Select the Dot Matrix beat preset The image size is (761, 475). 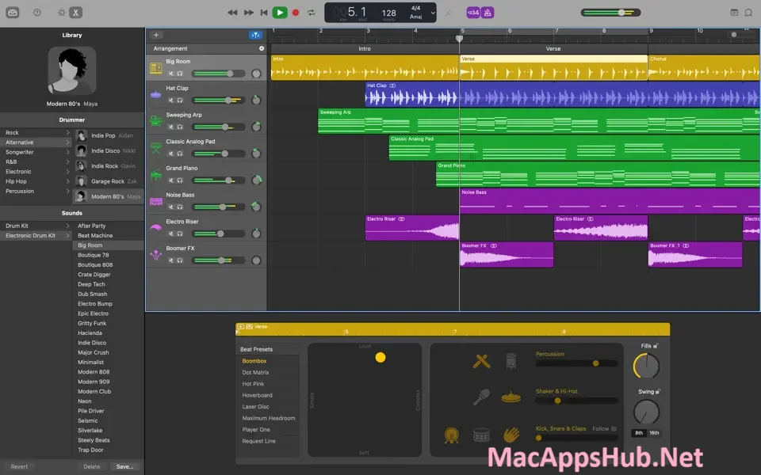[x=255, y=372]
